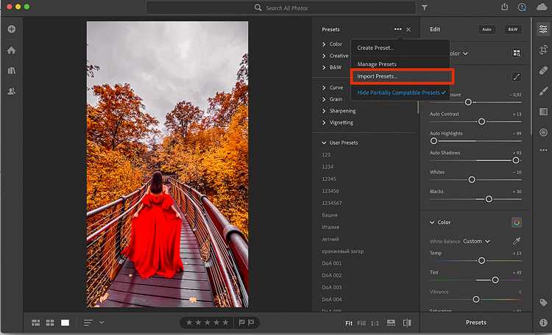552x335 pixels.
Task: Toggle Hide Partially Compatible Presets
Action: [402, 93]
